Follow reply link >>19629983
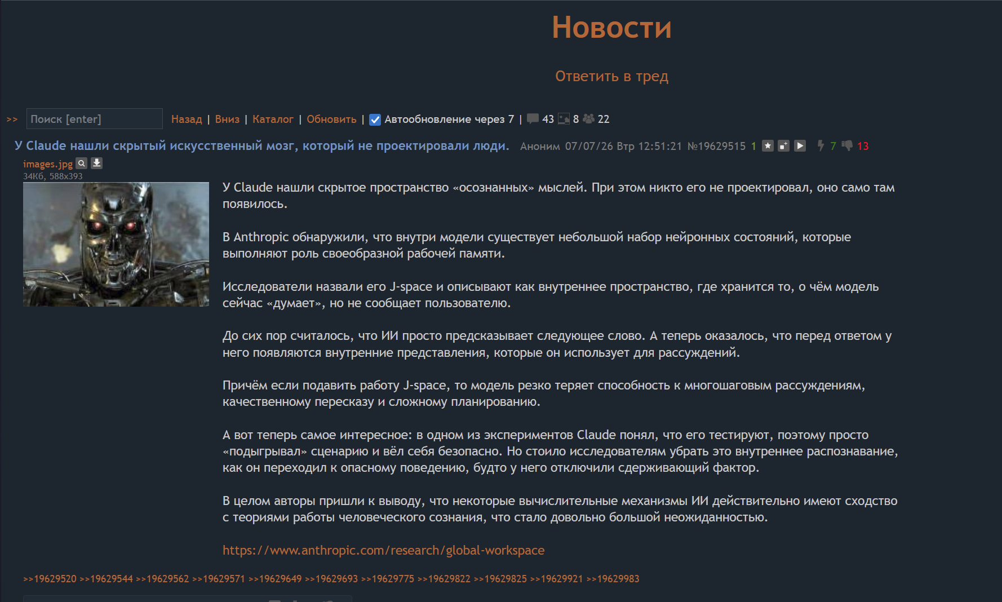 point(613,579)
